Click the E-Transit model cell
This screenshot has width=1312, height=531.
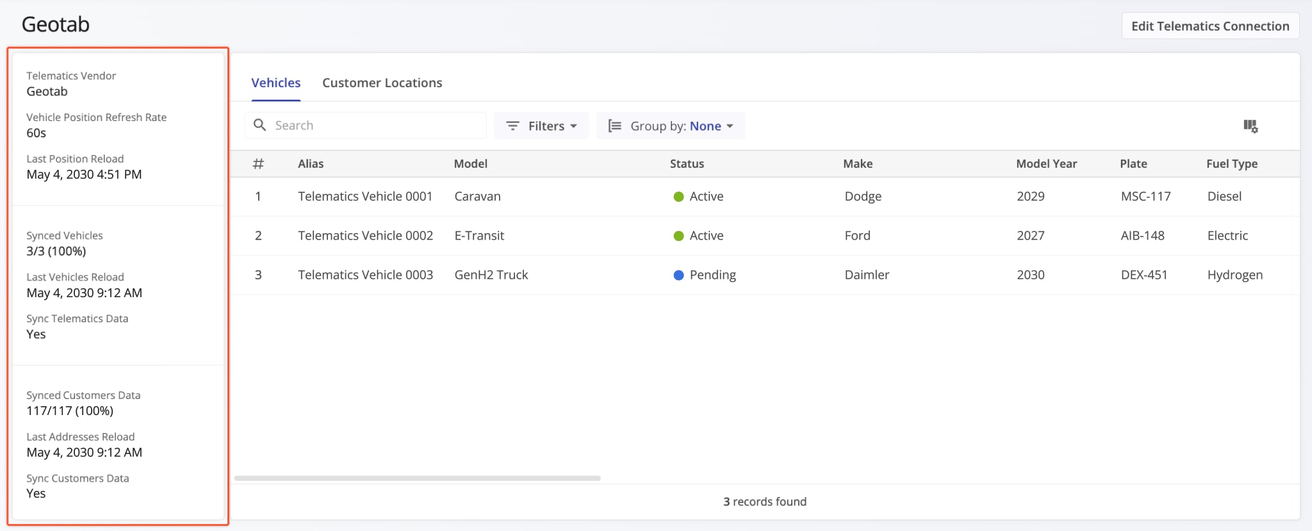click(479, 236)
